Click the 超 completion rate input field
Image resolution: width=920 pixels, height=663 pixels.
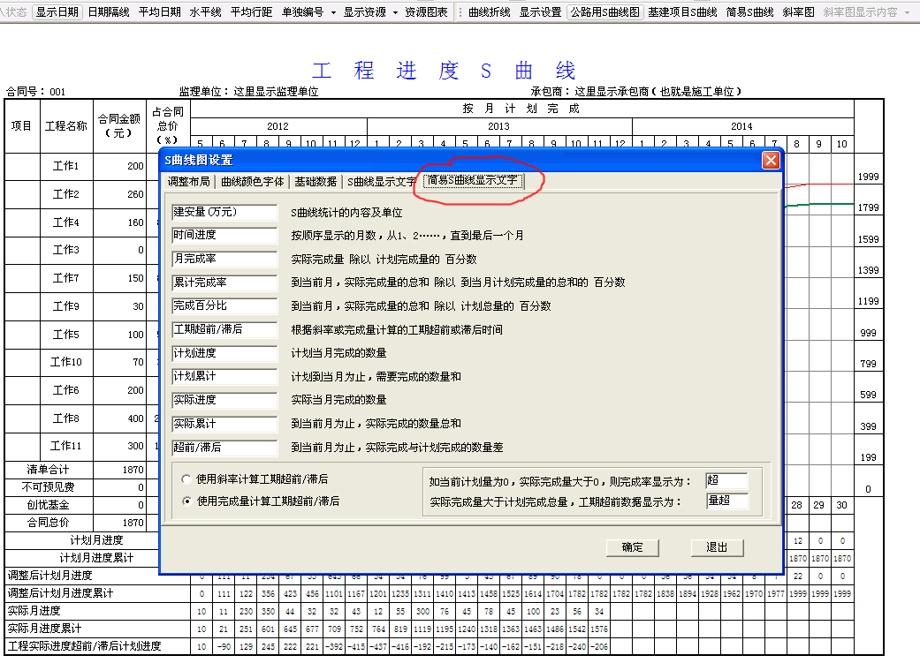coord(727,480)
